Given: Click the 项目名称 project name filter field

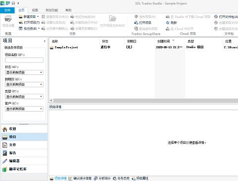Looking at the screenshot, I should (x=24, y=60).
